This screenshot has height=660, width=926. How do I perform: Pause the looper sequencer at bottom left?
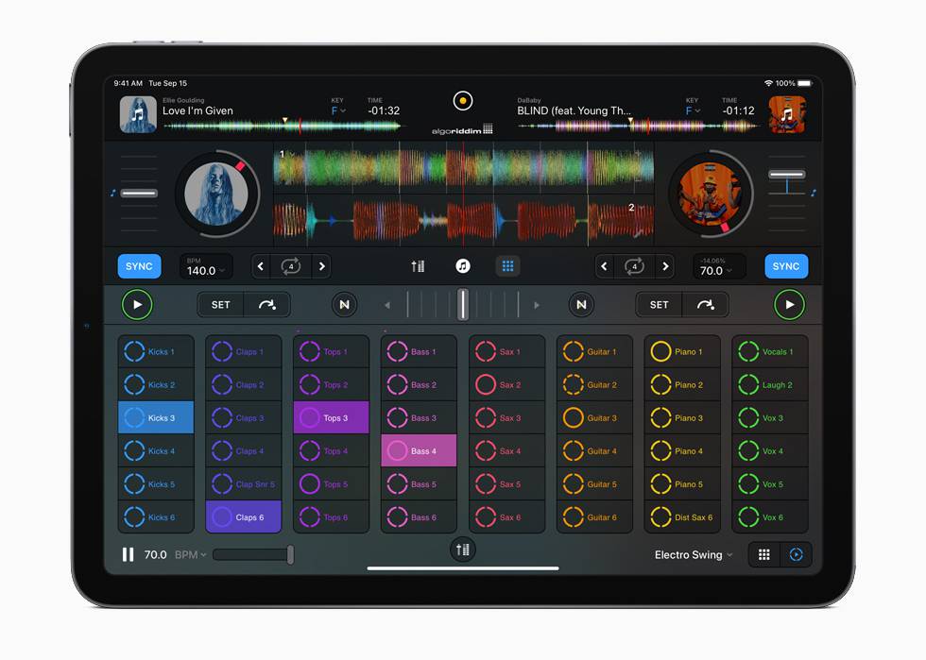128,554
